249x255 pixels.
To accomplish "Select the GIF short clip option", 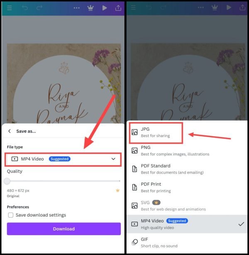I will [x=187, y=243].
